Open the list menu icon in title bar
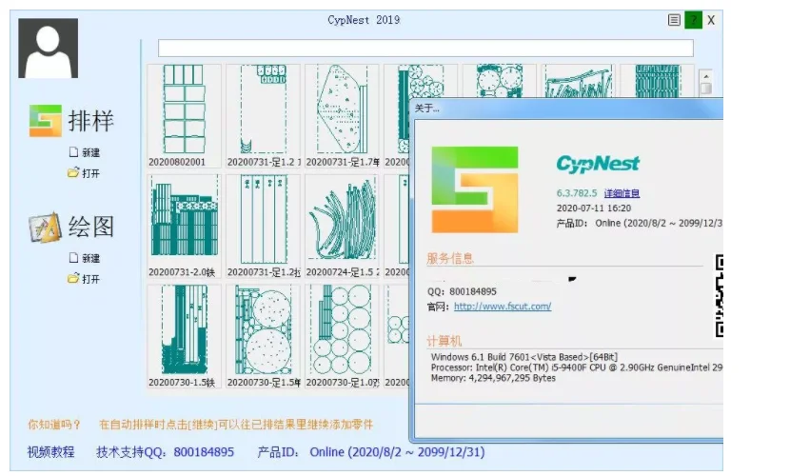Image resolution: width=790 pixels, height=476 pixels. (674, 20)
